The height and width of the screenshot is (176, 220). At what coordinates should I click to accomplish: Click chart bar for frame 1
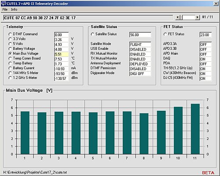[25, 133]
